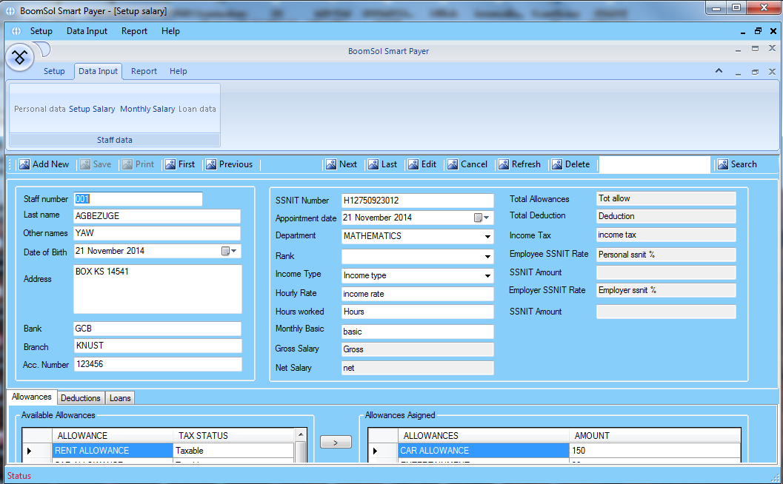Viewport: 783px width, 484px height.
Task: Open Monthly Salary from Staff data group
Action: click(x=147, y=108)
